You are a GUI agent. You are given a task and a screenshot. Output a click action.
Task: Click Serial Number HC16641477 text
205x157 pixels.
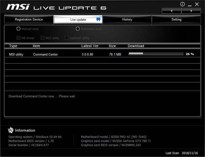(28, 145)
